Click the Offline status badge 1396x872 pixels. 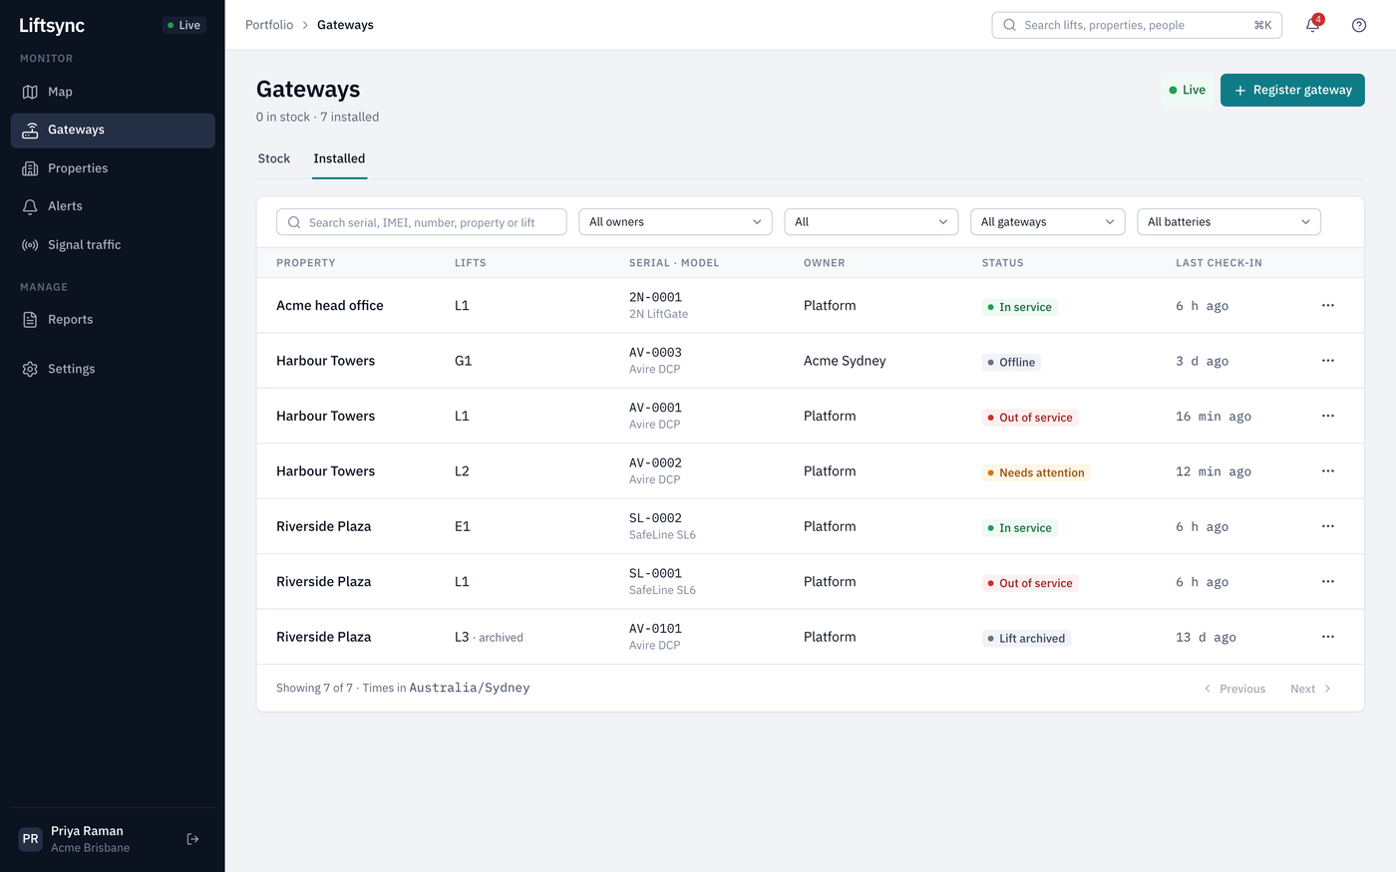(x=1011, y=362)
